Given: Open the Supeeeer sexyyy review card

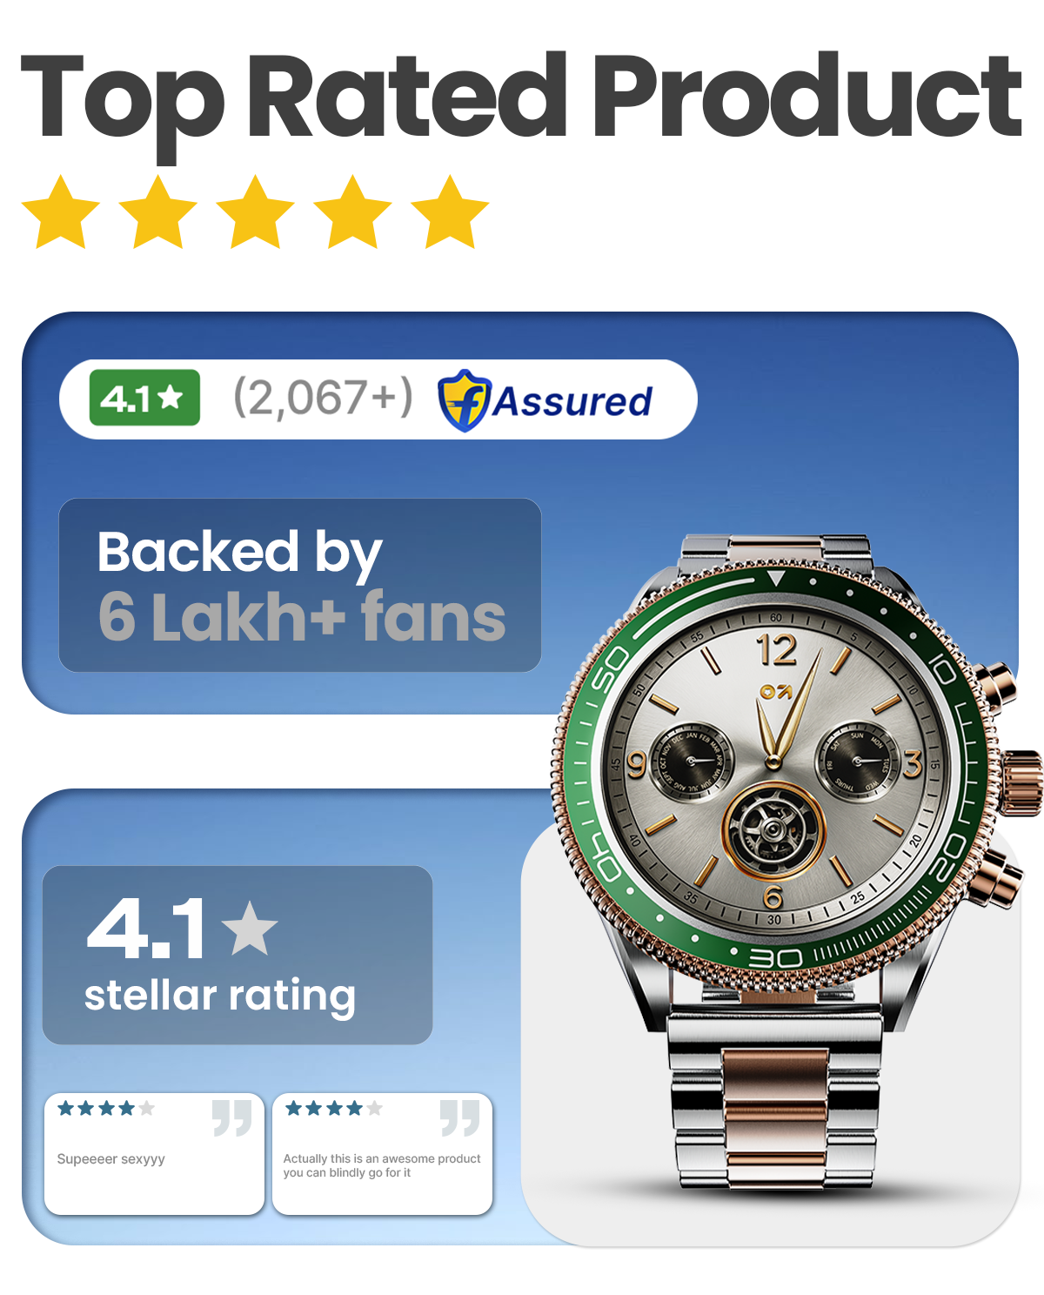Looking at the screenshot, I should [154, 1154].
